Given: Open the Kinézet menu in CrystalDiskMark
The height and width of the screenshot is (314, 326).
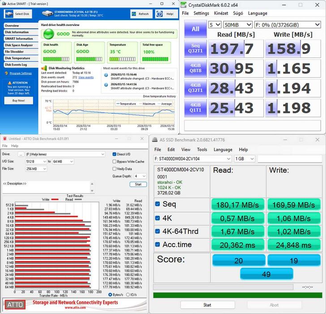Looking at the screenshot, I should [221, 13].
